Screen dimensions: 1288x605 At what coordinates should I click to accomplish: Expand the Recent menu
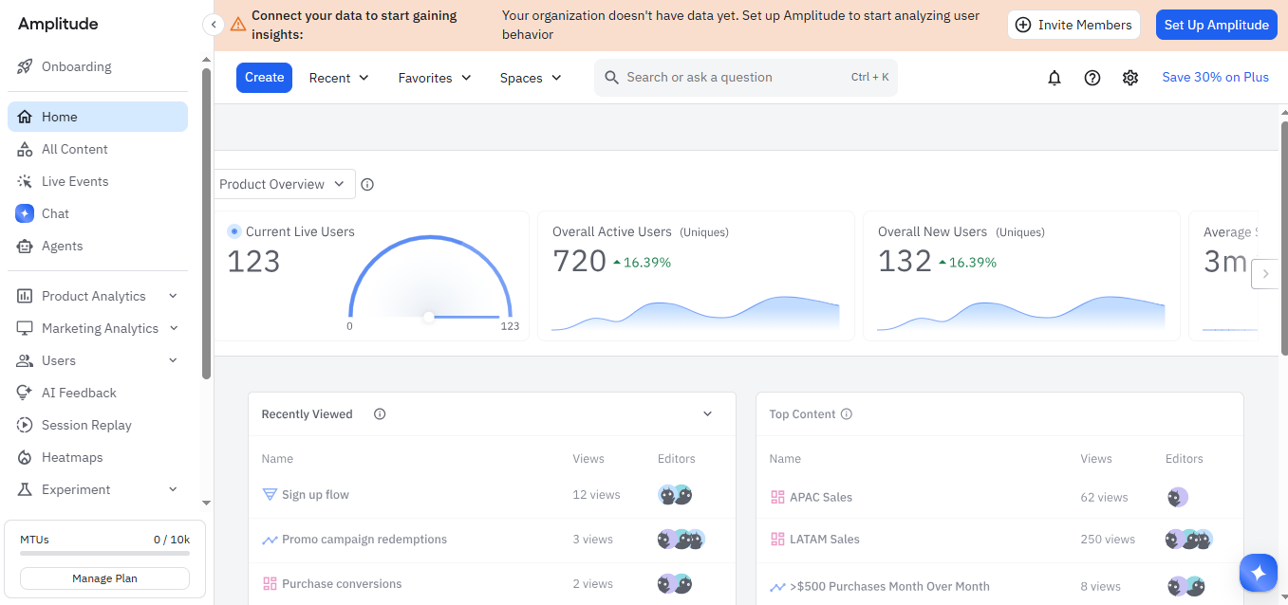(x=339, y=78)
